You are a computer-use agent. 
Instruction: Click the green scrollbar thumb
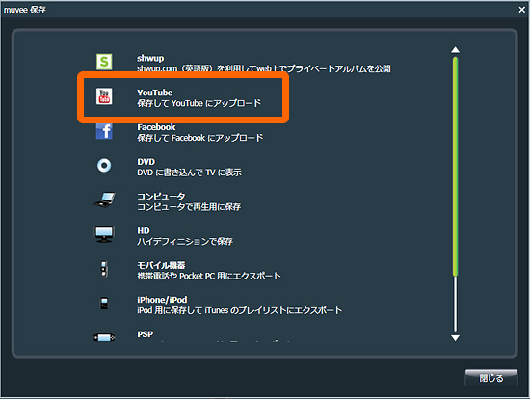[455, 167]
